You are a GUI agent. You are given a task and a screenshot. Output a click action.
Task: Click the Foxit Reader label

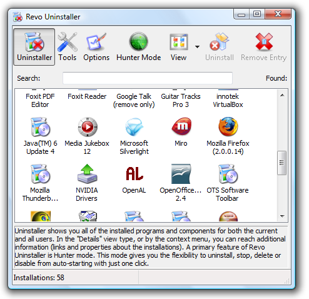[x=87, y=96]
